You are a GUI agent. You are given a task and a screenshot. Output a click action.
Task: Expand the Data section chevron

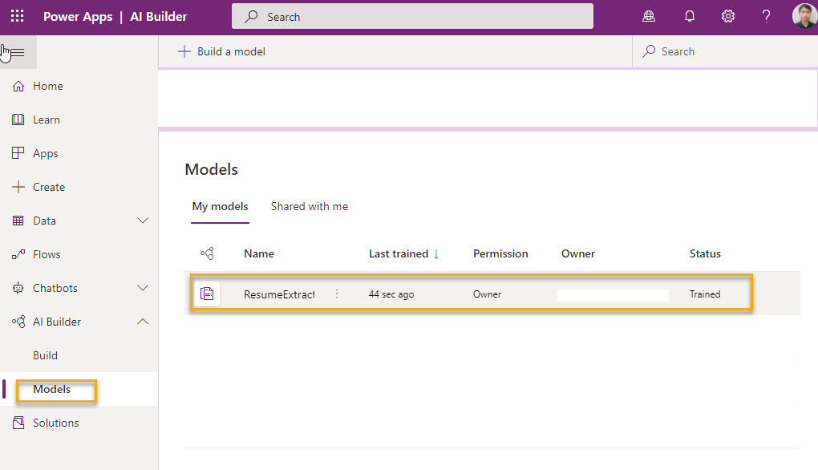coord(143,221)
